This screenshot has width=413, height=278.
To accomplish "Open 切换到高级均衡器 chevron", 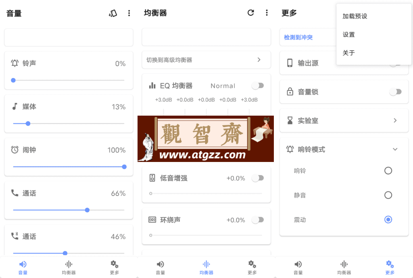I will [x=259, y=60].
